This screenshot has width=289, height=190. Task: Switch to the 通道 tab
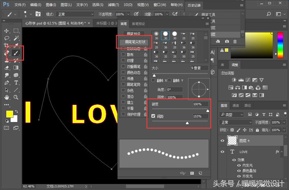(x=236, y=105)
